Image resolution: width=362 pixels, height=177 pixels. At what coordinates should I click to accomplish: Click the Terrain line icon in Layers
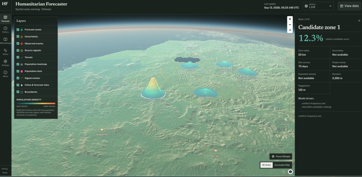22,57
